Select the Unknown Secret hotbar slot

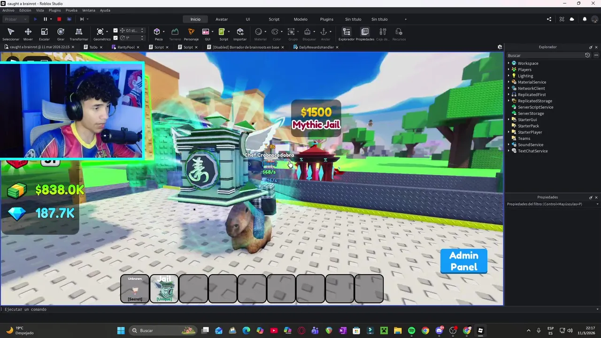tap(135, 289)
